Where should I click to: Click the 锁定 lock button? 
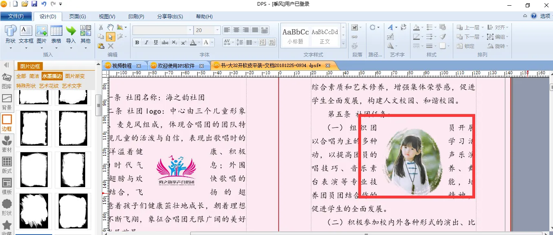pos(466,46)
